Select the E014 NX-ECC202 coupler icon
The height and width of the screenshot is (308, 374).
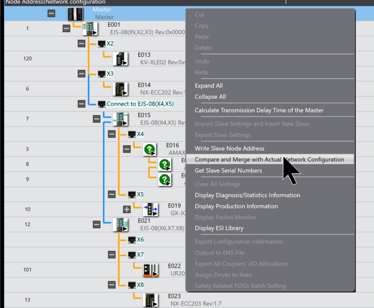click(x=120, y=89)
